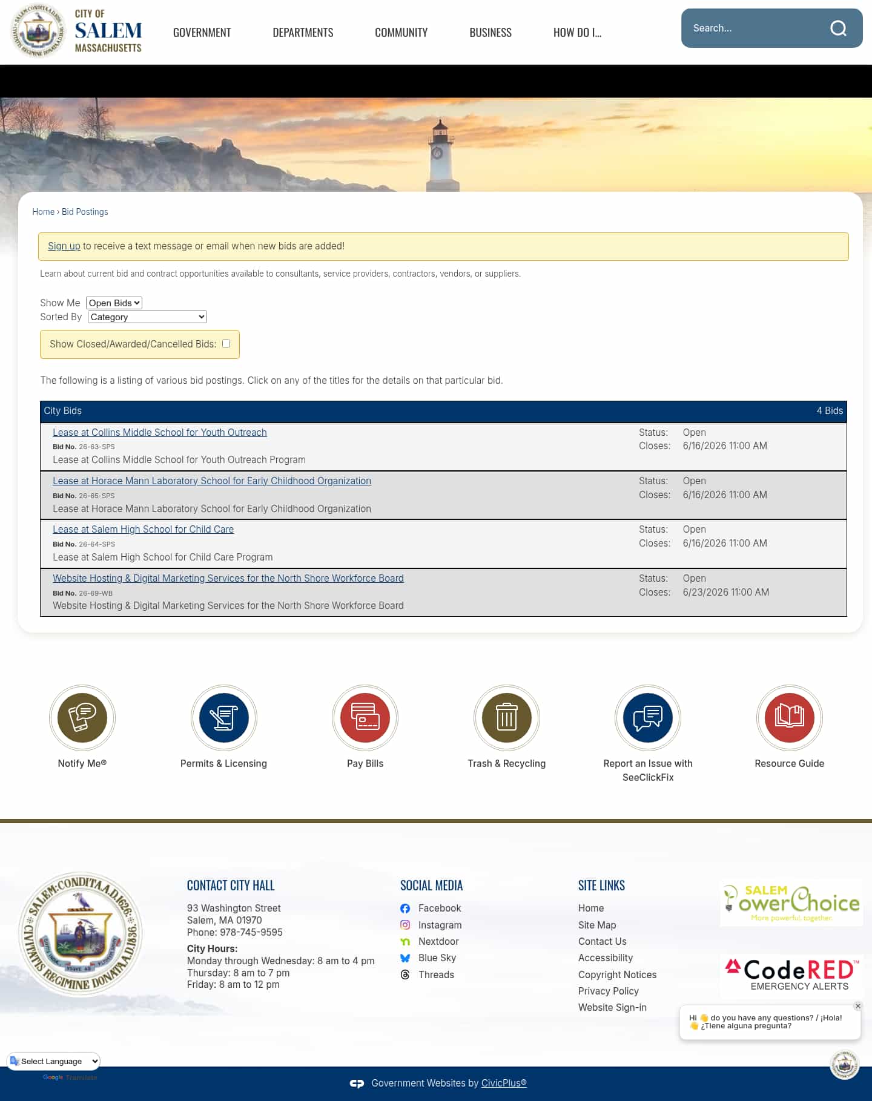
Task: Click the Facebook text link
Action: (440, 909)
